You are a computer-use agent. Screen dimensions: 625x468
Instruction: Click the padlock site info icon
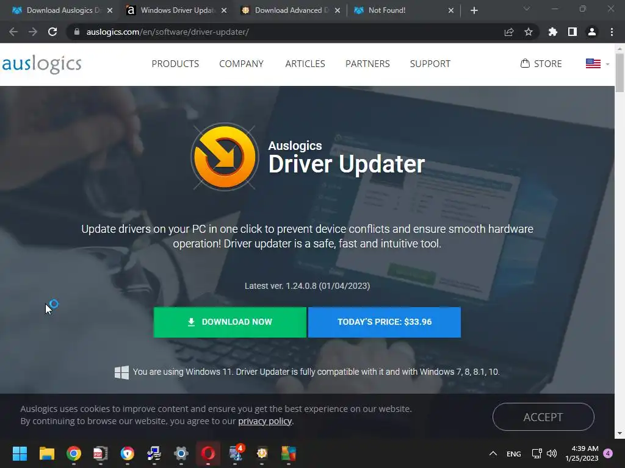coord(77,32)
